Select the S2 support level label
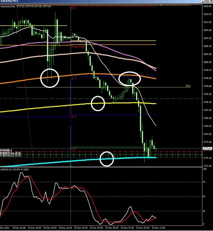Image resolution: width=213 pixels, height=231 pixels. [x=74, y=117]
